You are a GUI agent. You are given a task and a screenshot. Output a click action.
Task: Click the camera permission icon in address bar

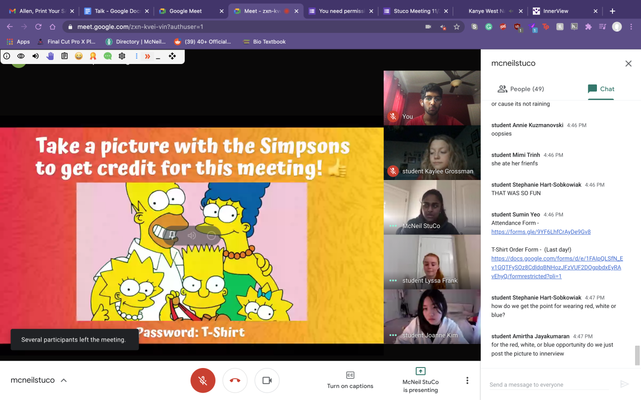point(428,27)
